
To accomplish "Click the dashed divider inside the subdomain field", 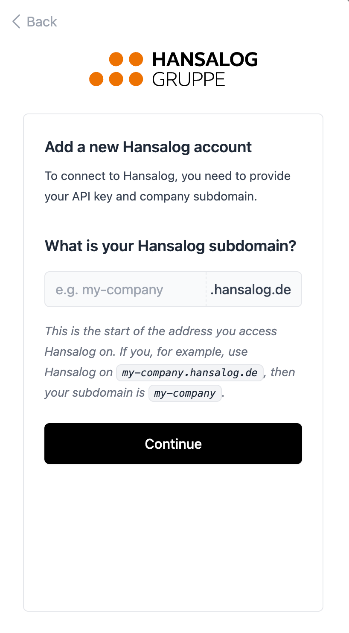I will tap(206, 290).
